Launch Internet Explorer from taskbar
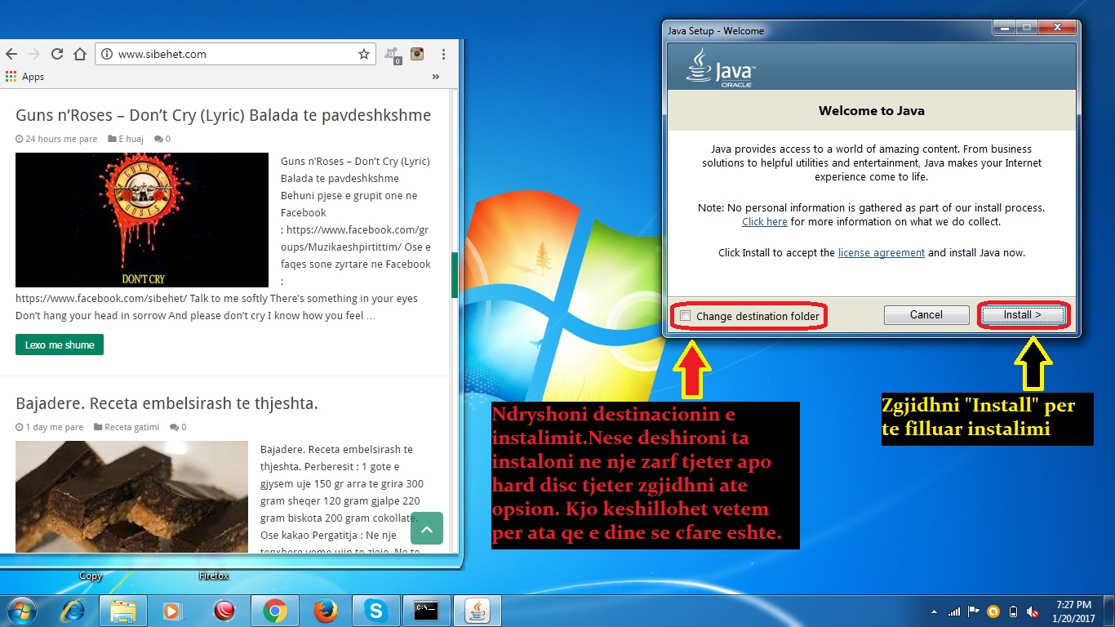 (73, 611)
